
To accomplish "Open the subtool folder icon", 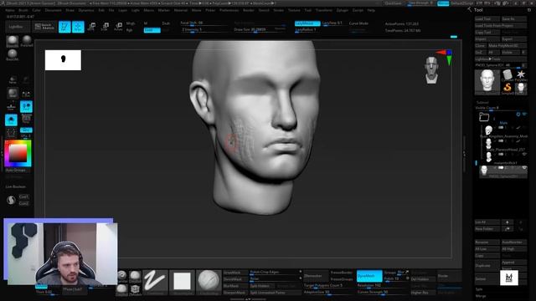I will pyautogui.click(x=484, y=117).
